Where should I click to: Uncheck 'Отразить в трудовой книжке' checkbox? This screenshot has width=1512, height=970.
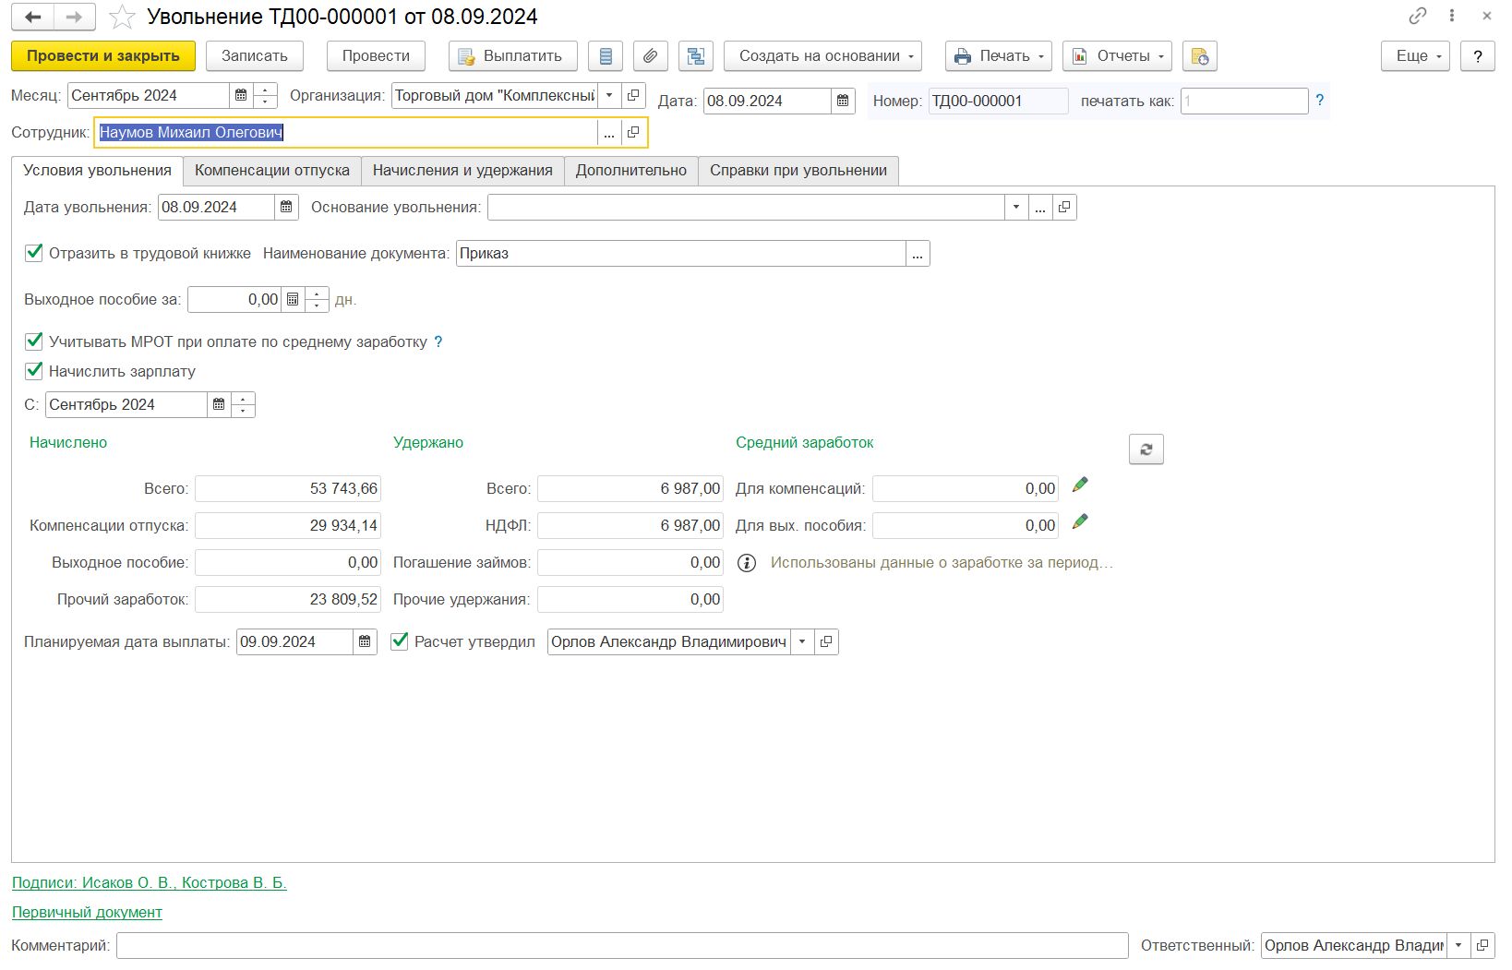click(34, 253)
